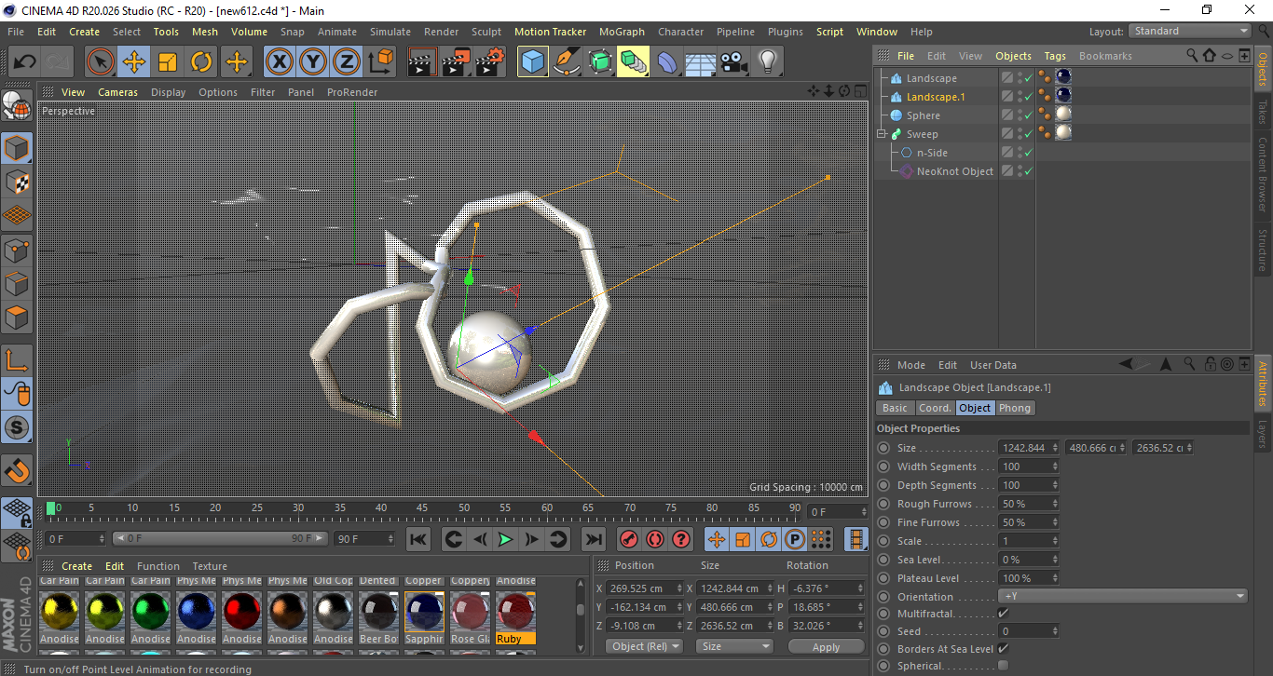Toggle the Multifractal checkbox

pos(1003,614)
